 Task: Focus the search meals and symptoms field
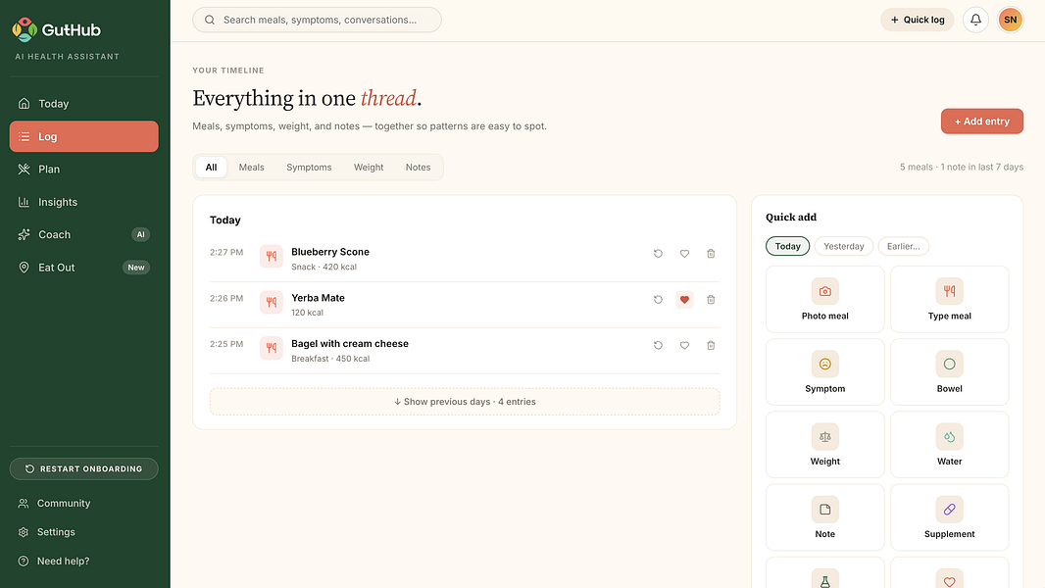click(317, 20)
